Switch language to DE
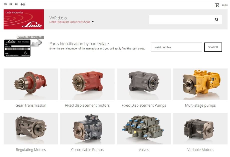This screenshot has width=230, height=157. tap(11, 4)
